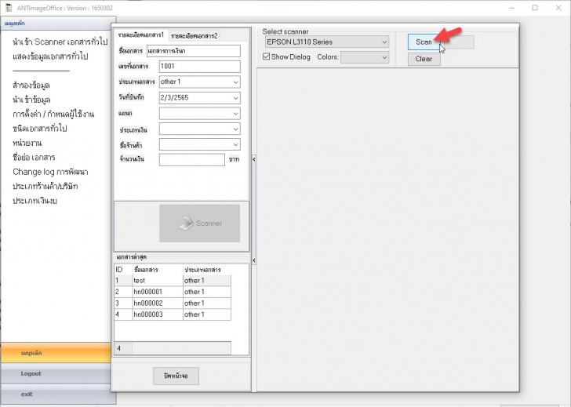Click the จำนวนเงิน amount input field

(x=192, y=160)
